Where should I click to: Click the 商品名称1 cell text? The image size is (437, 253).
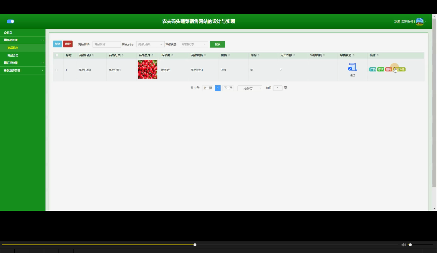85,70
